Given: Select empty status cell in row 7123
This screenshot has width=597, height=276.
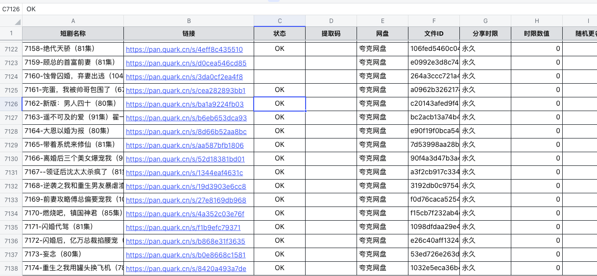Looking at the screenshot, I should (280, 63).
